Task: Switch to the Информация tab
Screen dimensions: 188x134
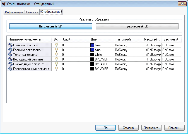Action: click(14, 12)
